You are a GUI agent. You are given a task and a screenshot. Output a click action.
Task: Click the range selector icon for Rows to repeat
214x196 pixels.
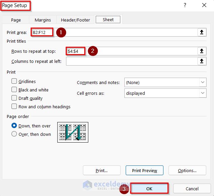click(202, 51)
